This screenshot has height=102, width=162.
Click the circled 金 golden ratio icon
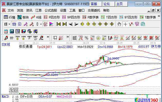point(98,38)
